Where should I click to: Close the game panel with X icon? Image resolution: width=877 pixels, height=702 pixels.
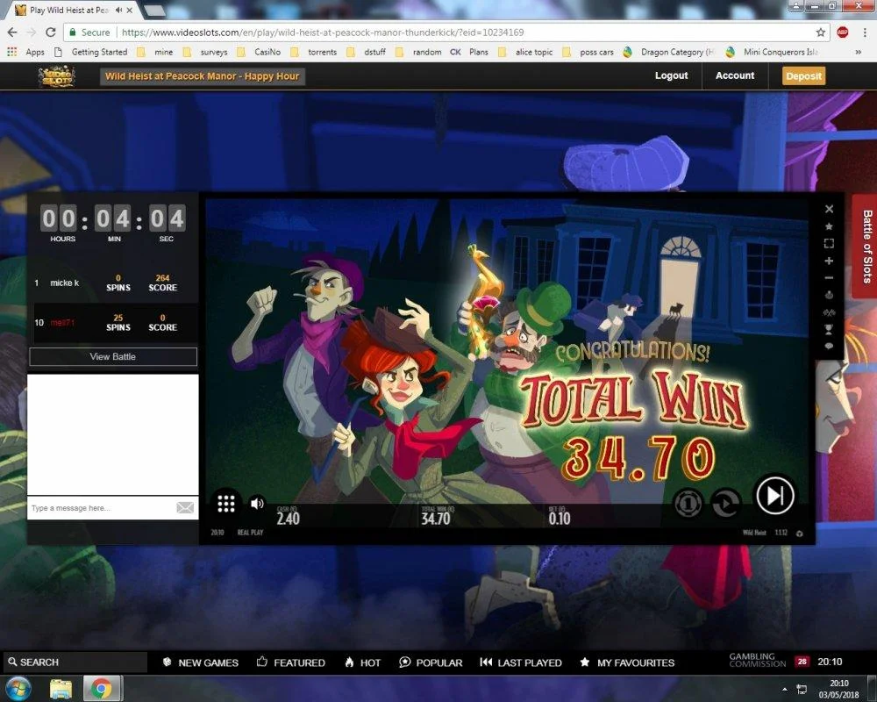coord(829,209)
